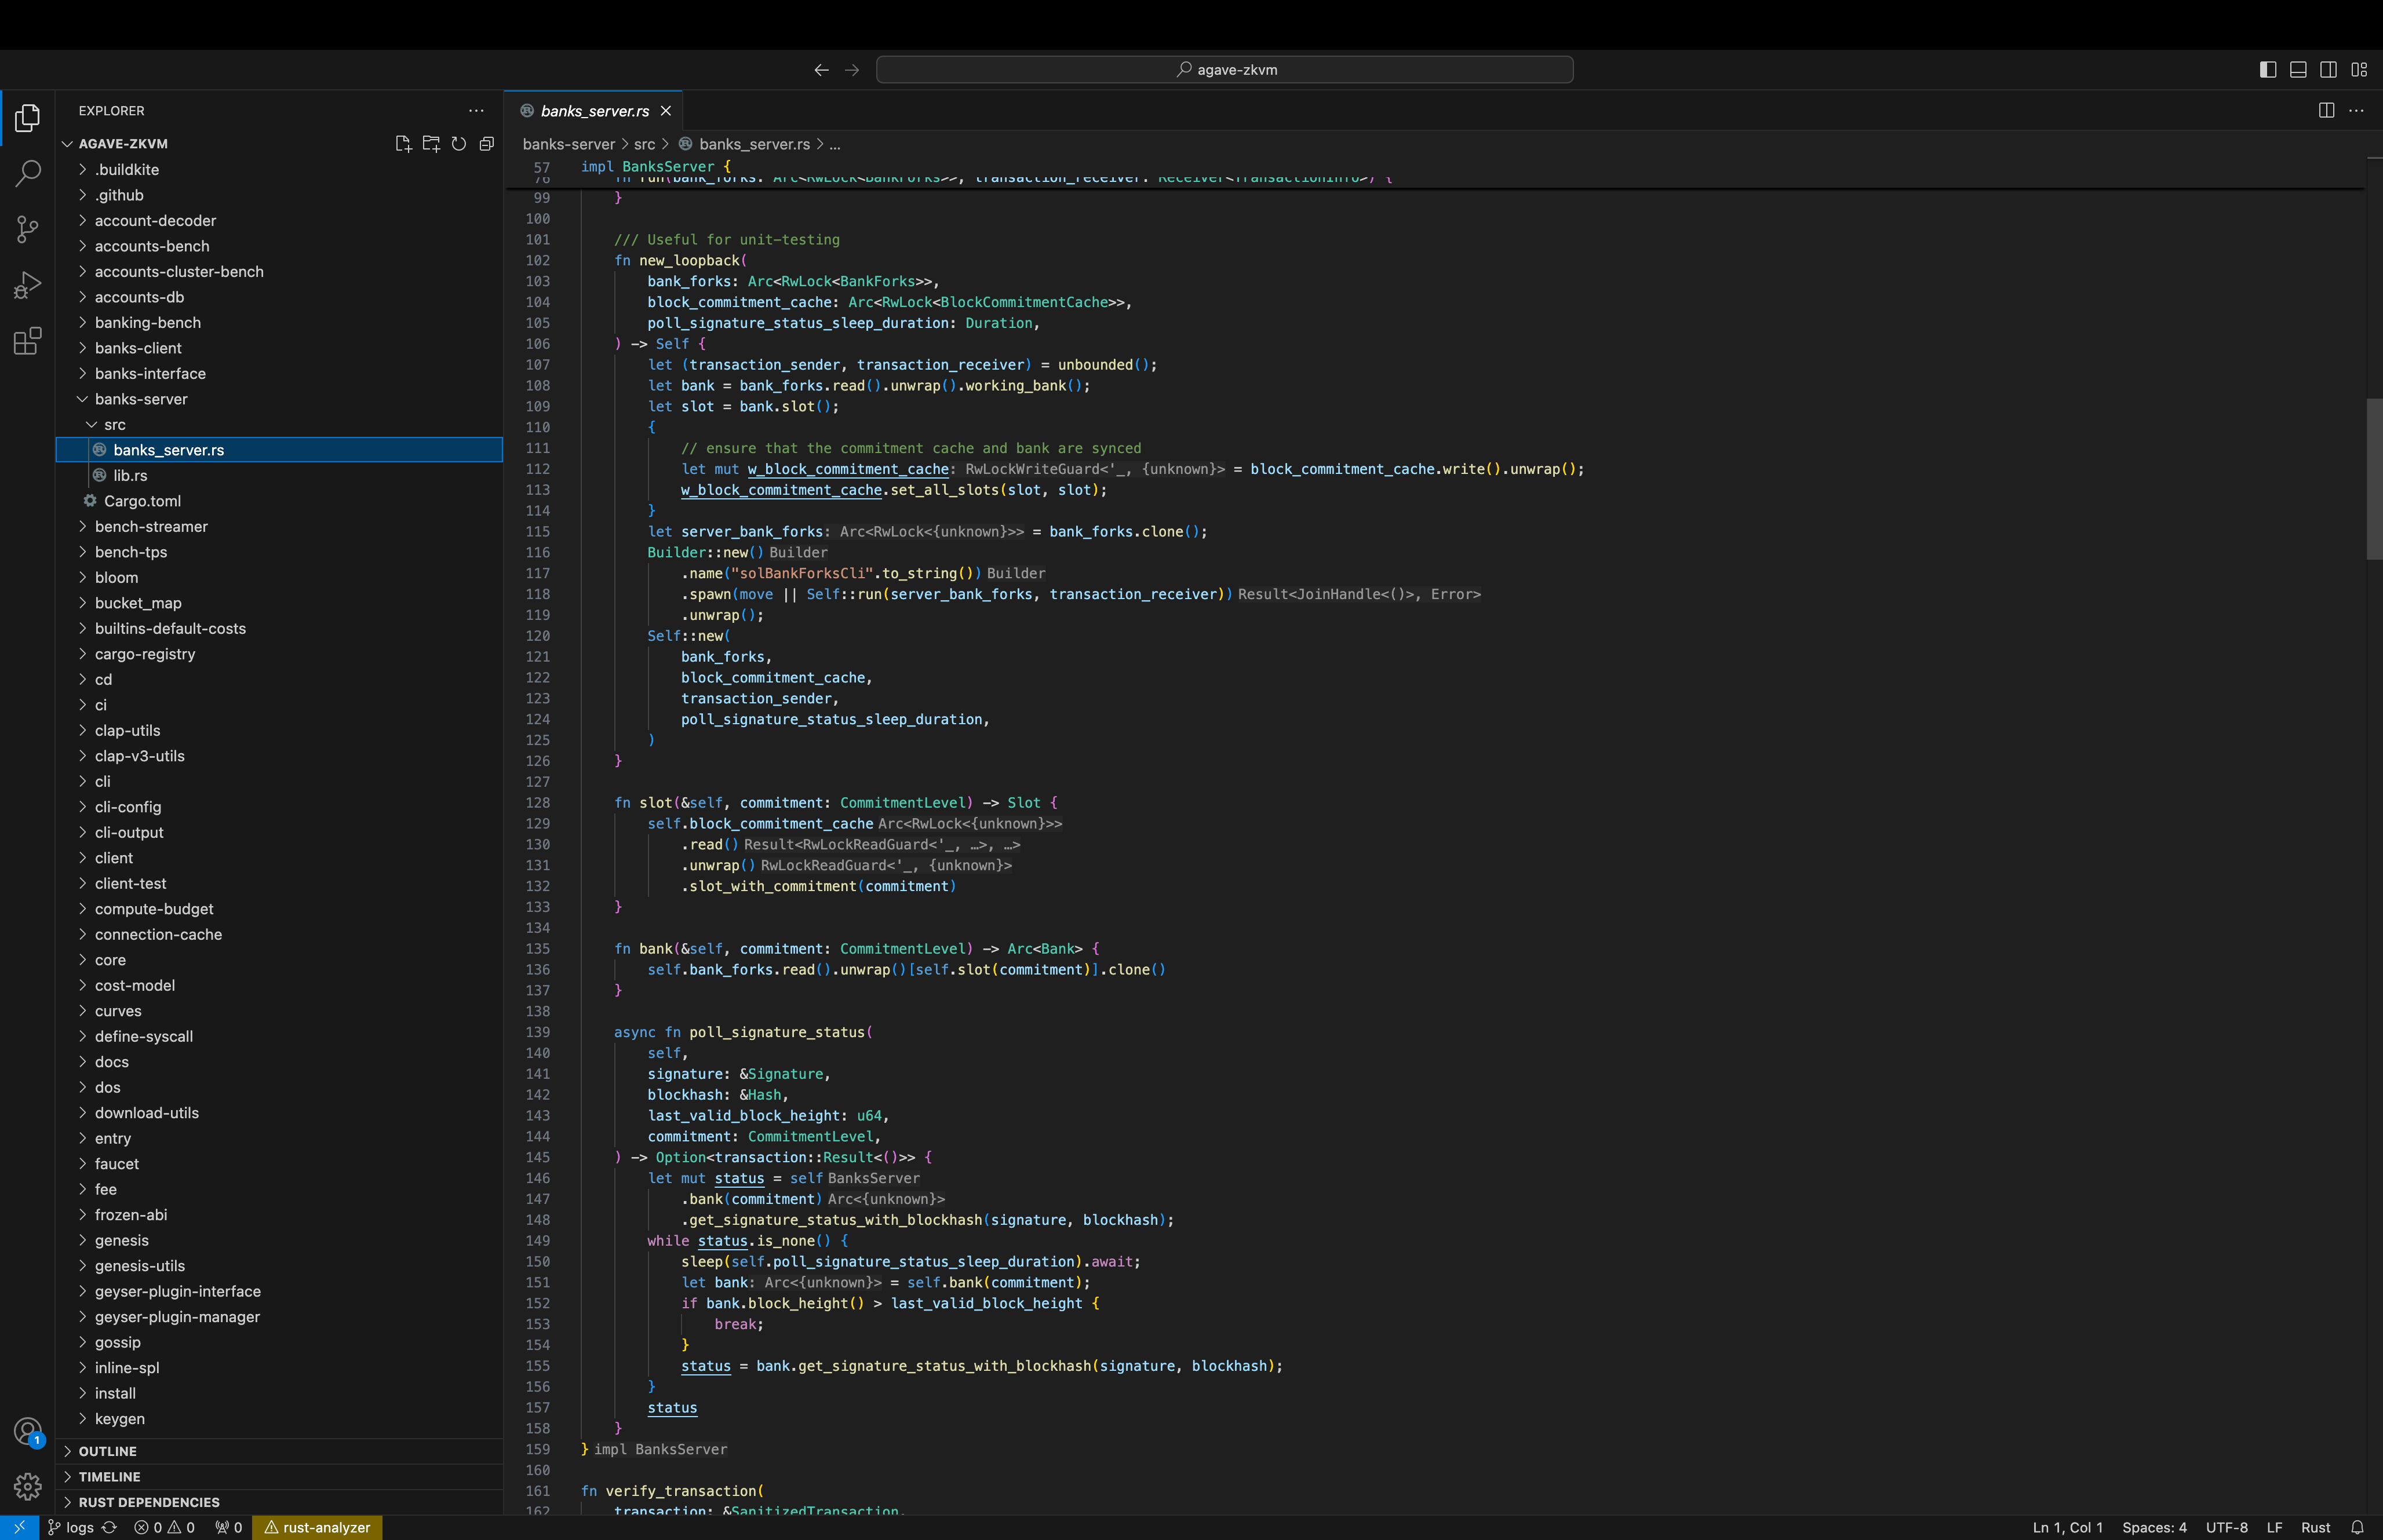Viewport: 2383px width, 1540px height.
Task: Go back with the navigation arrow
Action: coord(821,70)
